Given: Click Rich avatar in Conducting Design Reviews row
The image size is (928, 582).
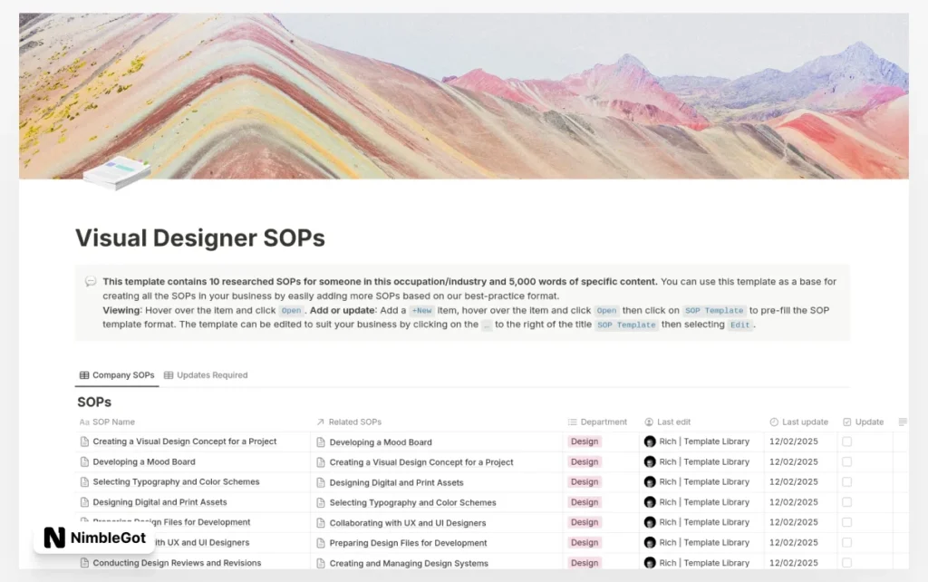Looking at the screenshot, I should (x=650, y=562).
